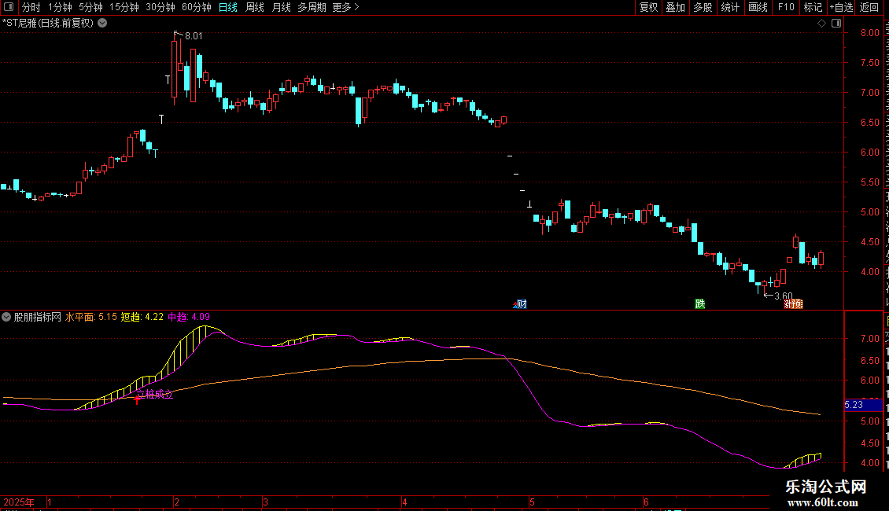Viewport: 889px width, 511px height.
Task: Open F10 company information
Action: click(786, 7)
